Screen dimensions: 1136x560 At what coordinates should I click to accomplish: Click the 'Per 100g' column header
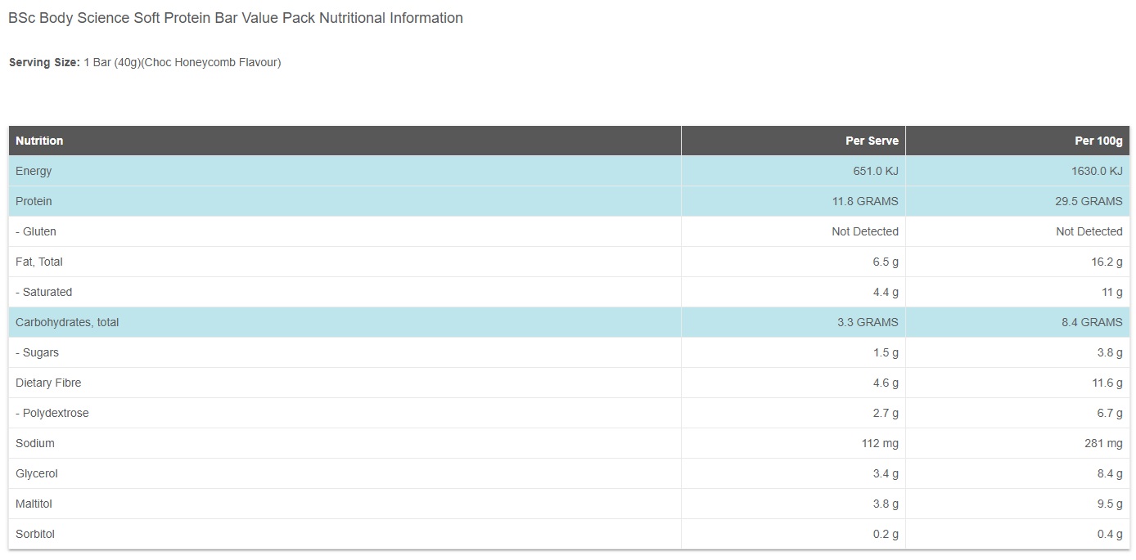[1098, 141]
